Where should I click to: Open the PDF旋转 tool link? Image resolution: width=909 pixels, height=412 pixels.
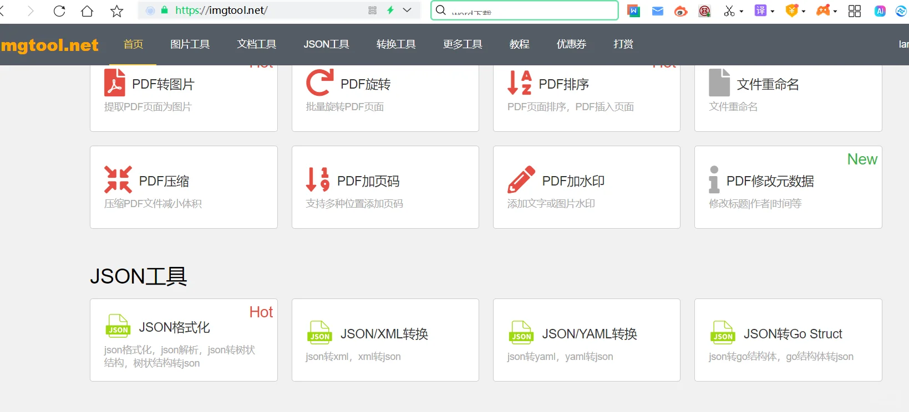click(365, 84)
